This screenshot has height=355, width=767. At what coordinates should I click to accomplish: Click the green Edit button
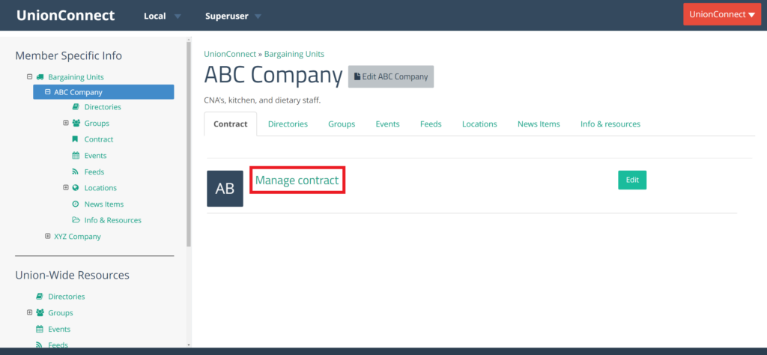(632, 180)
